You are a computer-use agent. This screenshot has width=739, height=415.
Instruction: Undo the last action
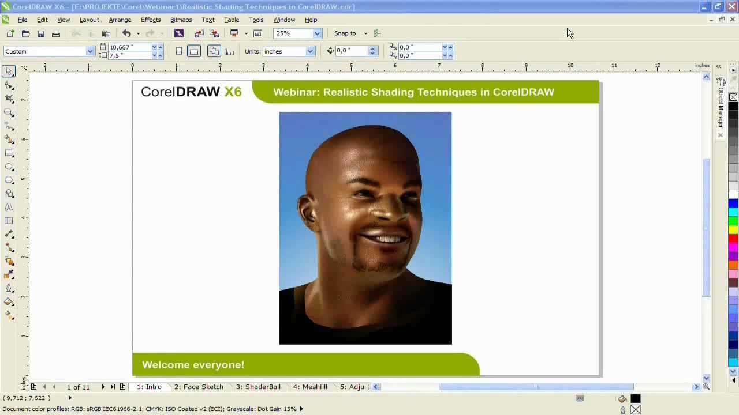click(x=126, y=33)
